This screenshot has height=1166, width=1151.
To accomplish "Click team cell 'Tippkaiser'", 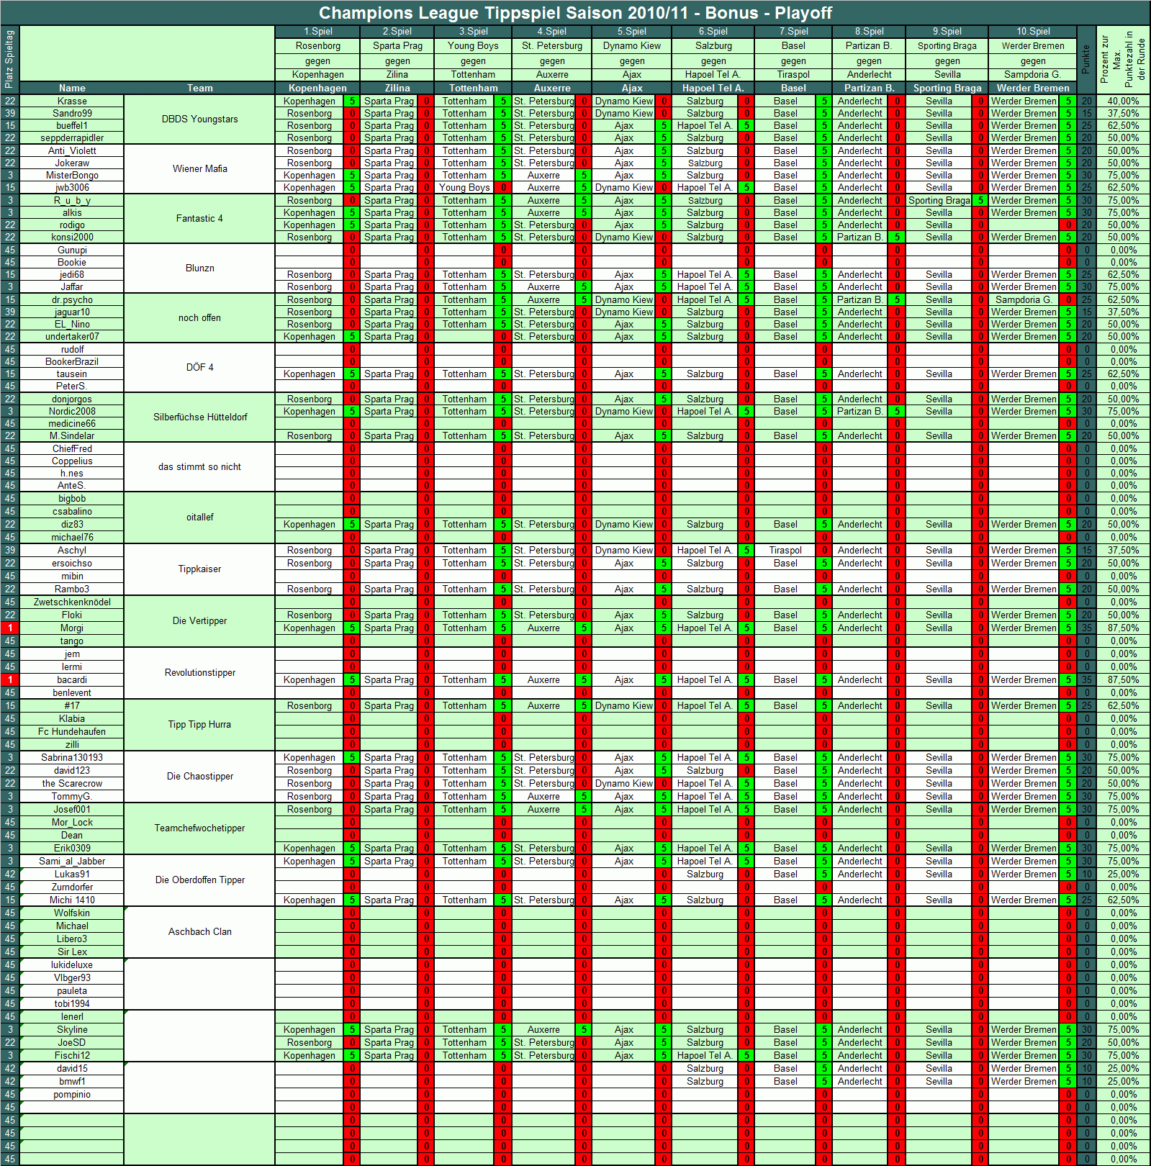I will 199,569.
